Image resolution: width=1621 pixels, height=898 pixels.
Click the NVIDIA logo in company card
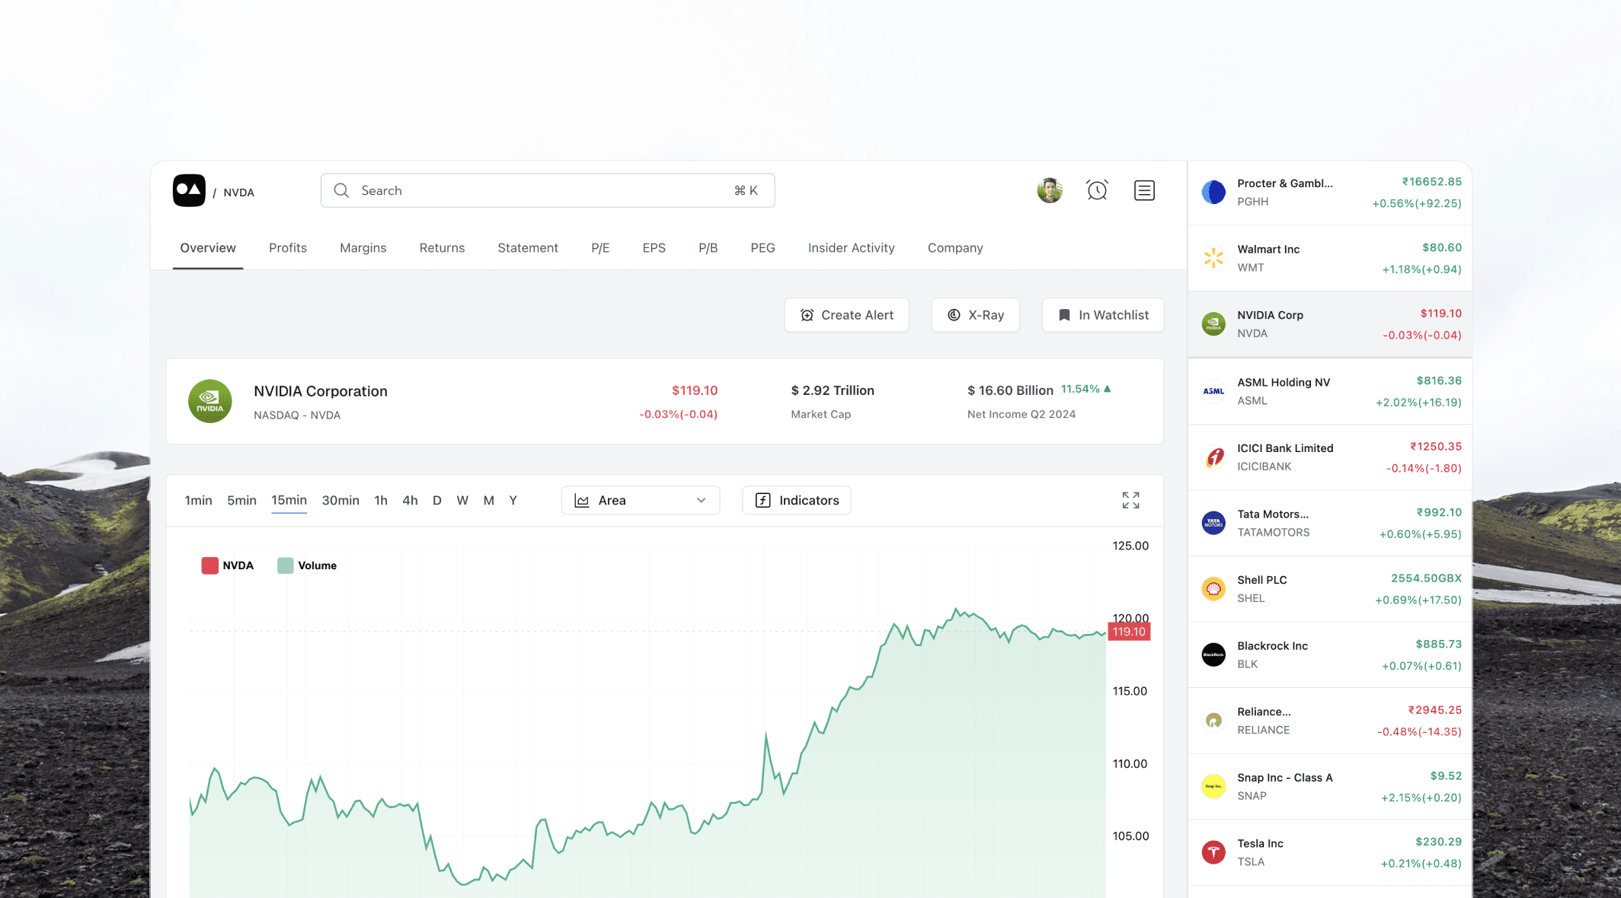(x=210, y=401)
